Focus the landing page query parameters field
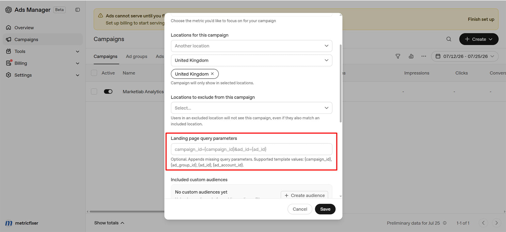The width and height of the screenshot is (506, 232). [x=251, y=149]
